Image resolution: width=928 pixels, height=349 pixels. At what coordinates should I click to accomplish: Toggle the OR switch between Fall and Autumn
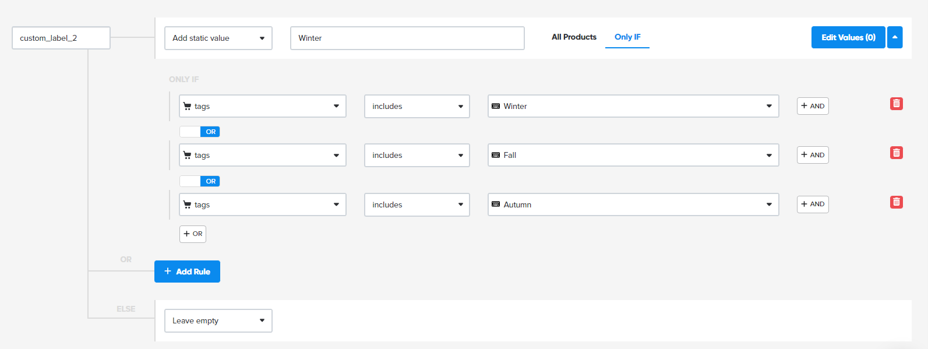199,181
